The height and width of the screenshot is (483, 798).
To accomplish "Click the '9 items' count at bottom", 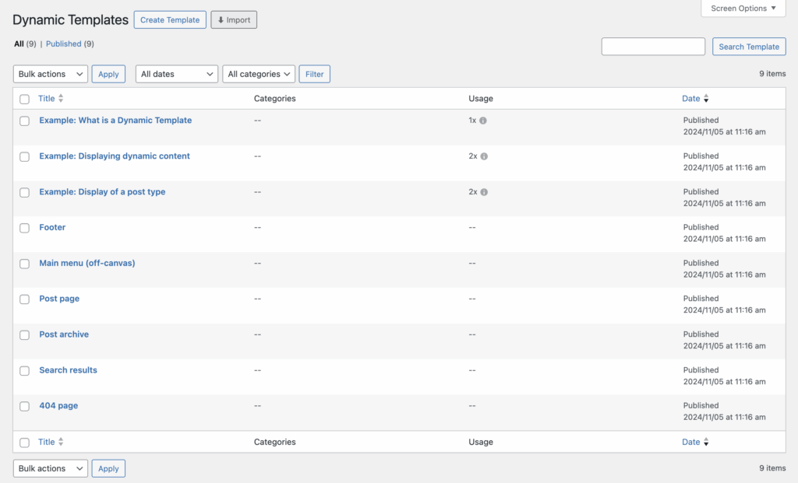I will 772,468.
